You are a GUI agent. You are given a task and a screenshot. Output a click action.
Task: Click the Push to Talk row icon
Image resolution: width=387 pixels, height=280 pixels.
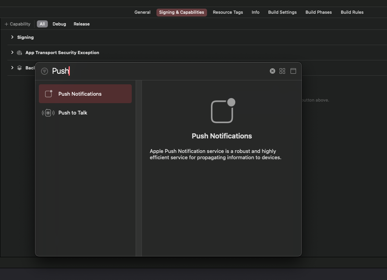point(48,113)
